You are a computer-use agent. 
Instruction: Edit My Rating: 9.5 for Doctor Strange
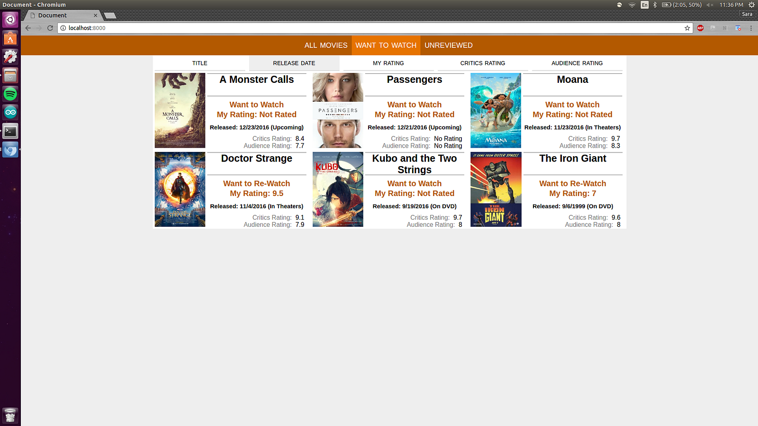point(257,194)
